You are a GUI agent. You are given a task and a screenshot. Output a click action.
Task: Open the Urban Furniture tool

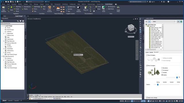[49, 9]
